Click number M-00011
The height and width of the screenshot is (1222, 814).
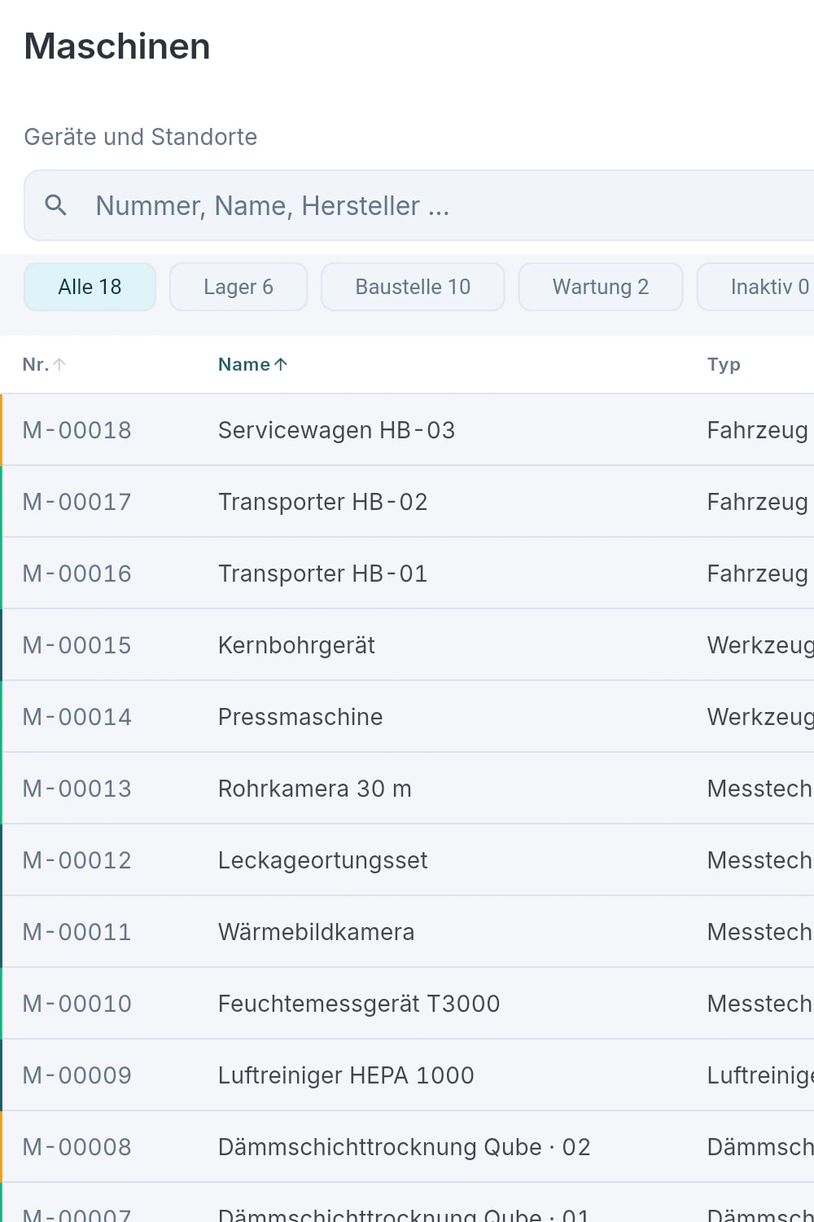(x=77, y=932)
